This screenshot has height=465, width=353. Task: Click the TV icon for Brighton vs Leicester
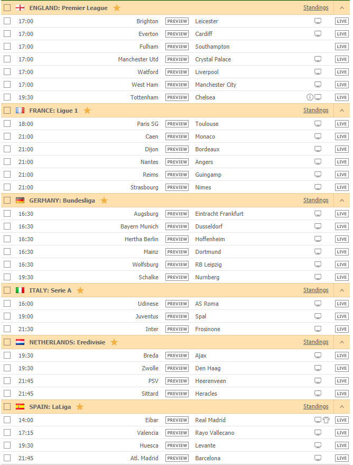(318, 21)
